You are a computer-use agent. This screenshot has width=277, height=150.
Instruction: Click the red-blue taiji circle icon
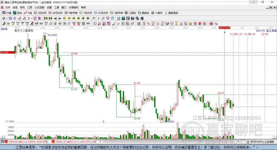coord(212,24)
